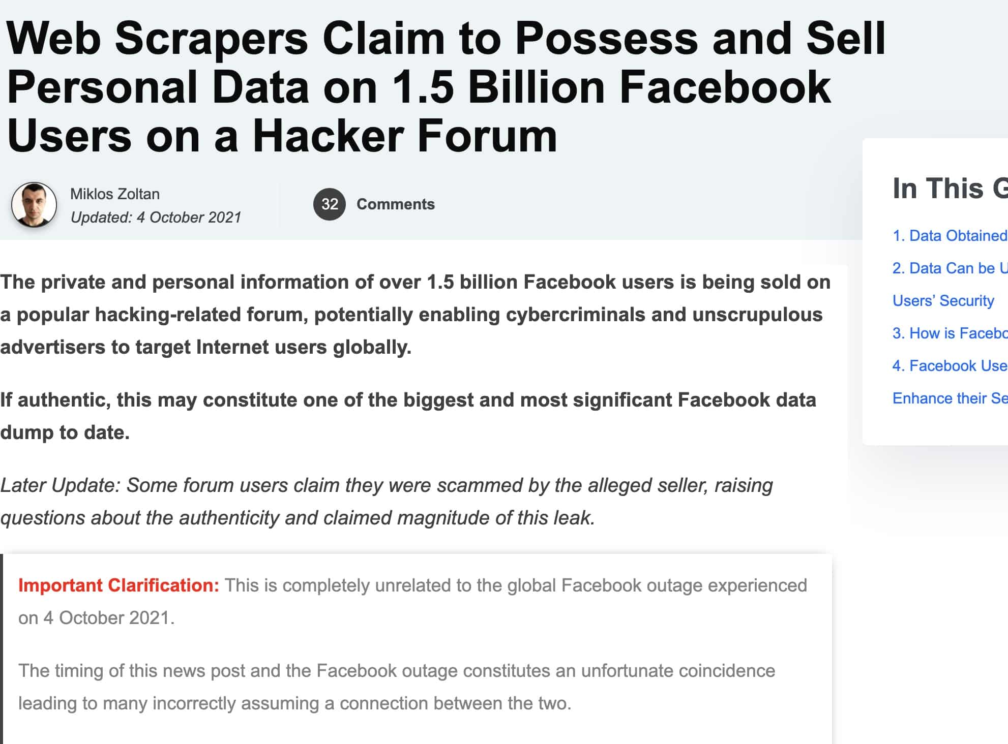
Task: Click the red 'Important Clarification:' label
Action: (118, 585)
